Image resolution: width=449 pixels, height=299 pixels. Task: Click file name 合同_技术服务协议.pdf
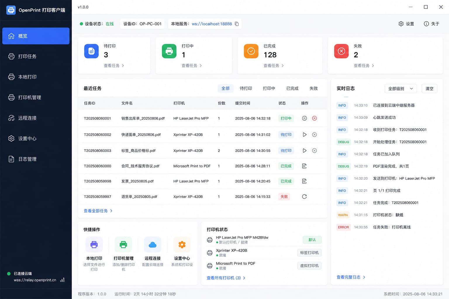140,166
